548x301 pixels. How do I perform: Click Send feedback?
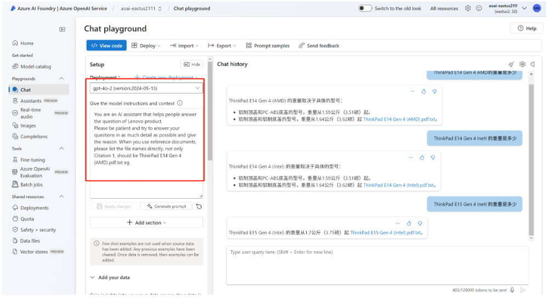[x=319, y=45]
